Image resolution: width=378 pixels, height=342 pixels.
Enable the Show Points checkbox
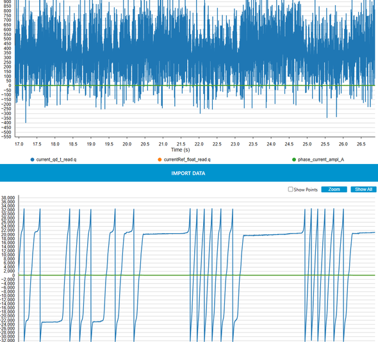tap(290, 189)
